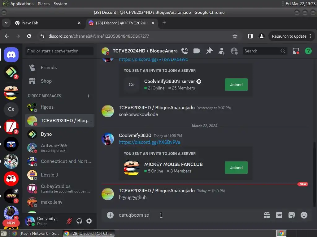Open pinned messages
This screenshot has height=237, width=317.
click(209, 51)
